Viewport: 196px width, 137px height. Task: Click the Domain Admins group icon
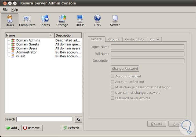pos(13,40)
